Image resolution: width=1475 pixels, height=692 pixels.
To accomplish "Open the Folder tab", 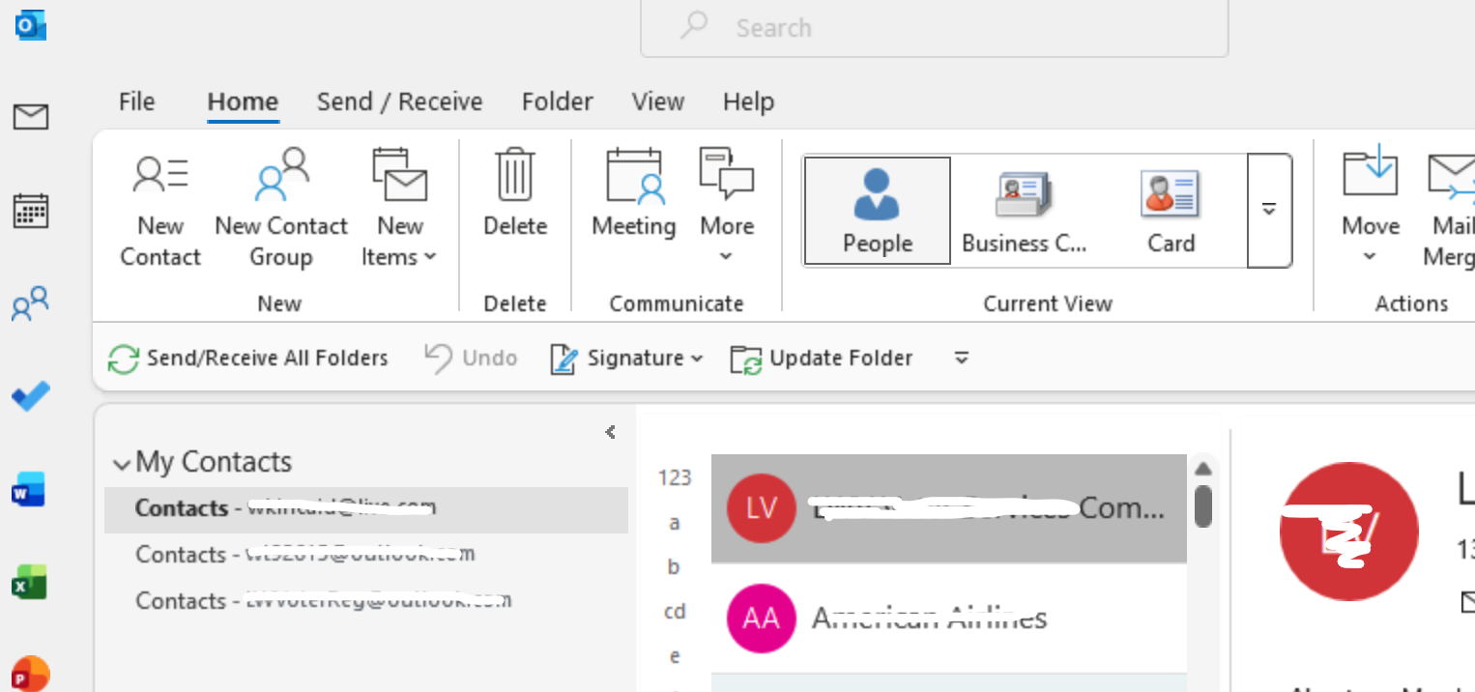I will [558, 101].
